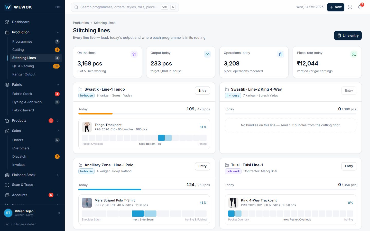Screen dimensions: 370x231
Task: Click factory icon beside Swastik Line-1 Tengo
Action: tap(80, 89)
